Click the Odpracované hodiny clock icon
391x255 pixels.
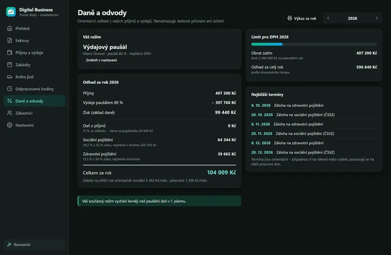[9, 89]
